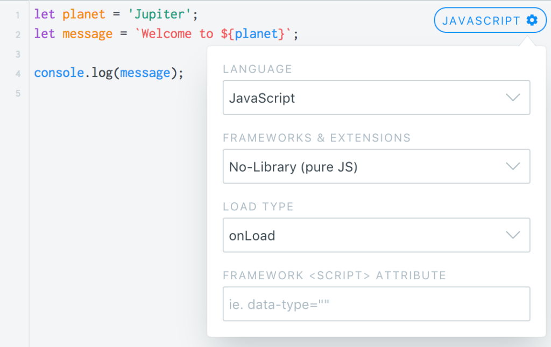Open the JavaScript language selector
The image size is (551, 347).
coord(377,97)
